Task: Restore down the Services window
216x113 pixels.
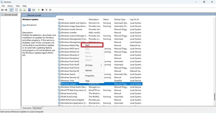Action: coord(204,2)
